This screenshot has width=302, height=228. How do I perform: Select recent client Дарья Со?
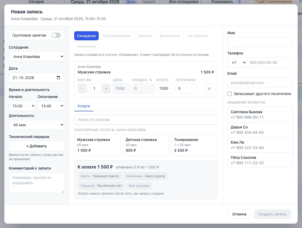point(260,130)
